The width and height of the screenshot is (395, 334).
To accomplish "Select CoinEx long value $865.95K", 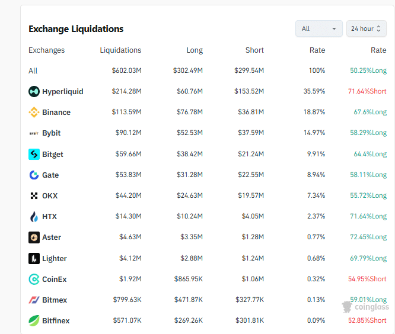I will pyautogui.click(x=189, y=279).
